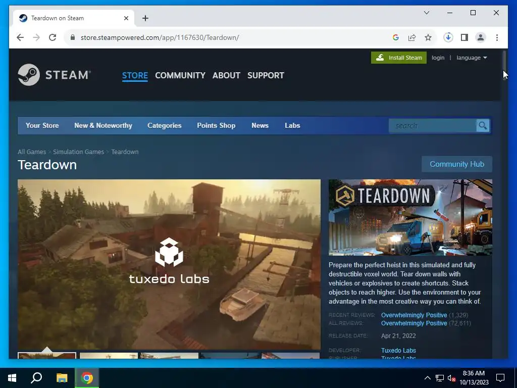Screen dimensions: 517x388
Task: Open Your Store menu
Action: point(42,125)
